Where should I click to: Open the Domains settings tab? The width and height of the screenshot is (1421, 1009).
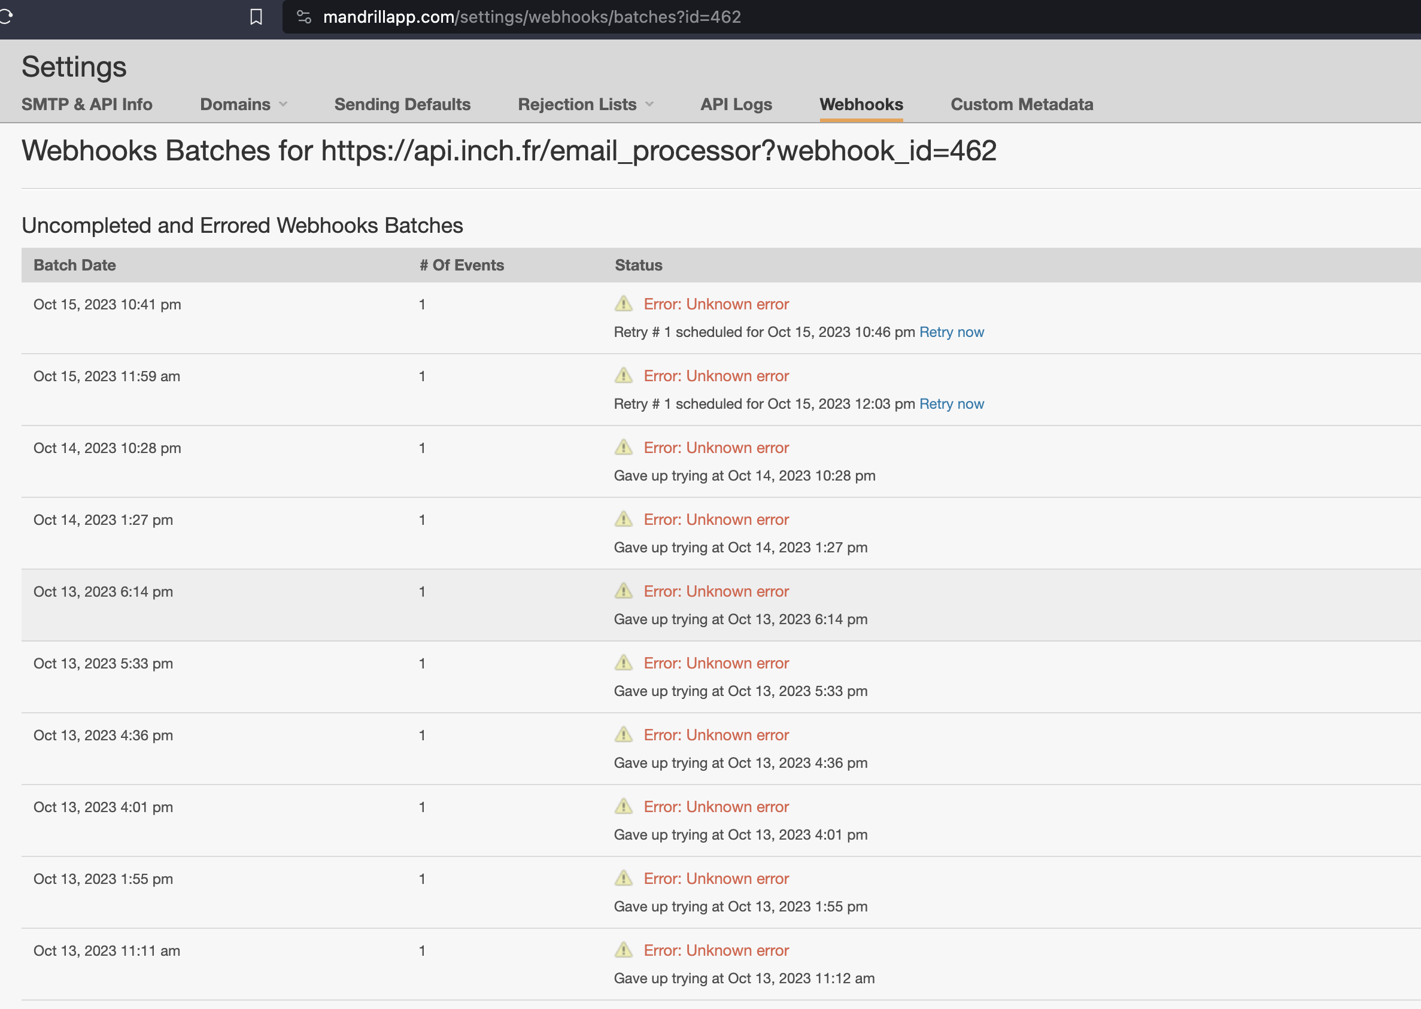click(x=235, y=104)
